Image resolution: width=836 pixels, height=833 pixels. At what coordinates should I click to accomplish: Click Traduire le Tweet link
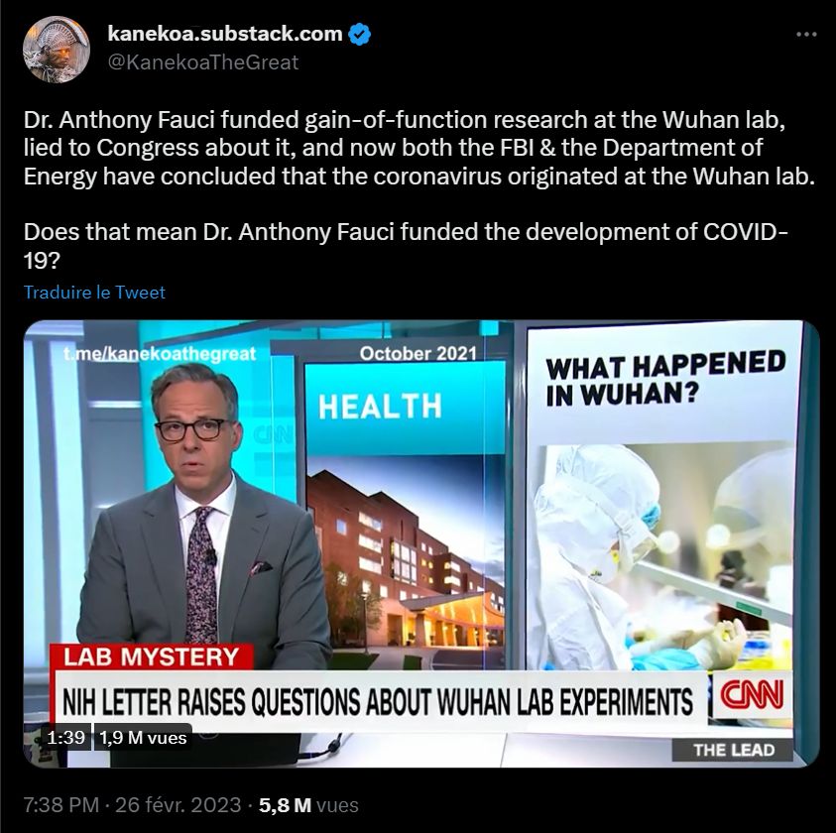point(94,293)
